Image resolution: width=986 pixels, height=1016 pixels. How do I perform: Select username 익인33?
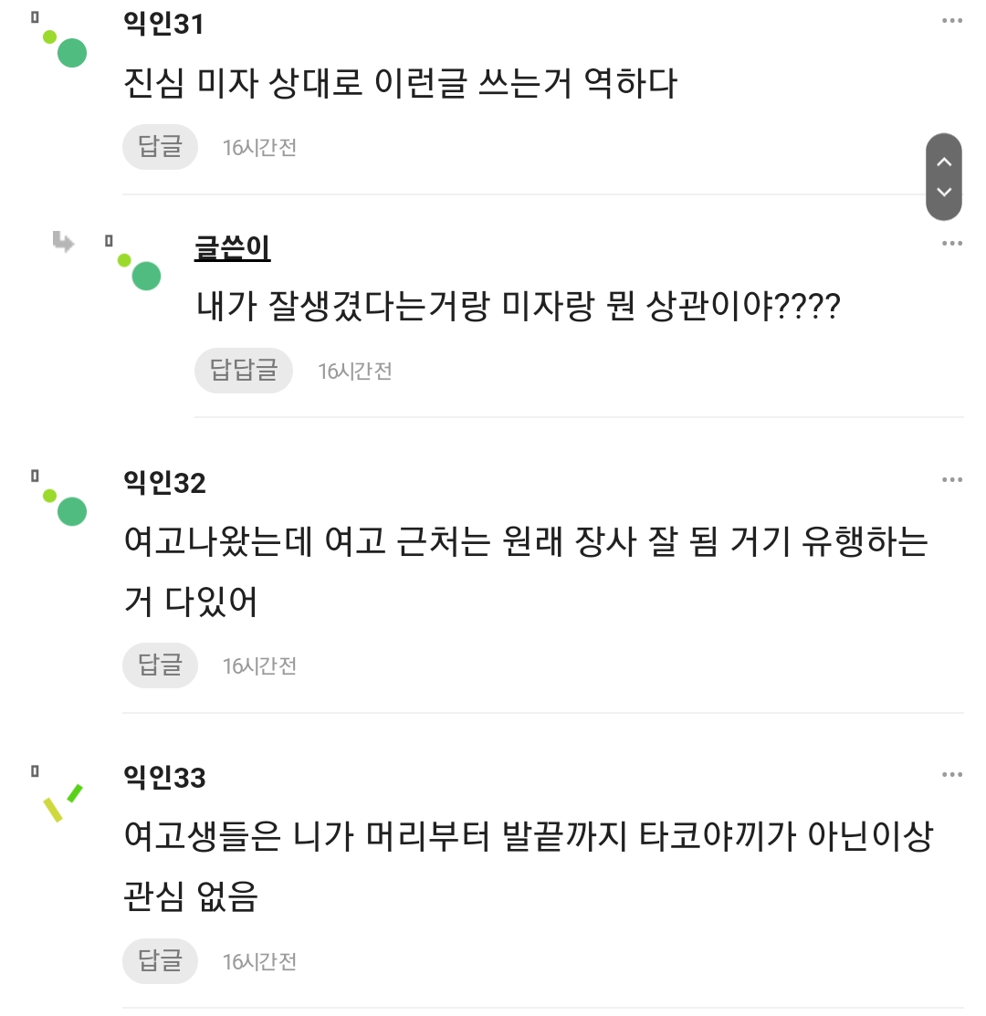click(164, 779)
